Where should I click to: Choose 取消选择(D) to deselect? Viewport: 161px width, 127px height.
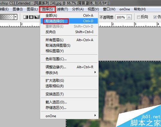[x=69, y=21]
